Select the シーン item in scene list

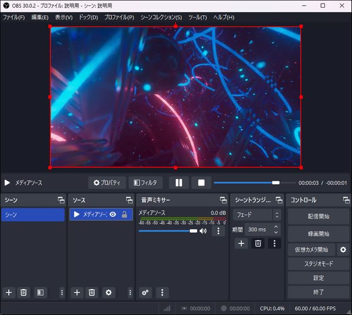click(x=33, y=215)
